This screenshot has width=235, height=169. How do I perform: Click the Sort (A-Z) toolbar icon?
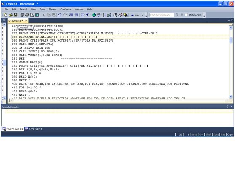click(104, 15)
